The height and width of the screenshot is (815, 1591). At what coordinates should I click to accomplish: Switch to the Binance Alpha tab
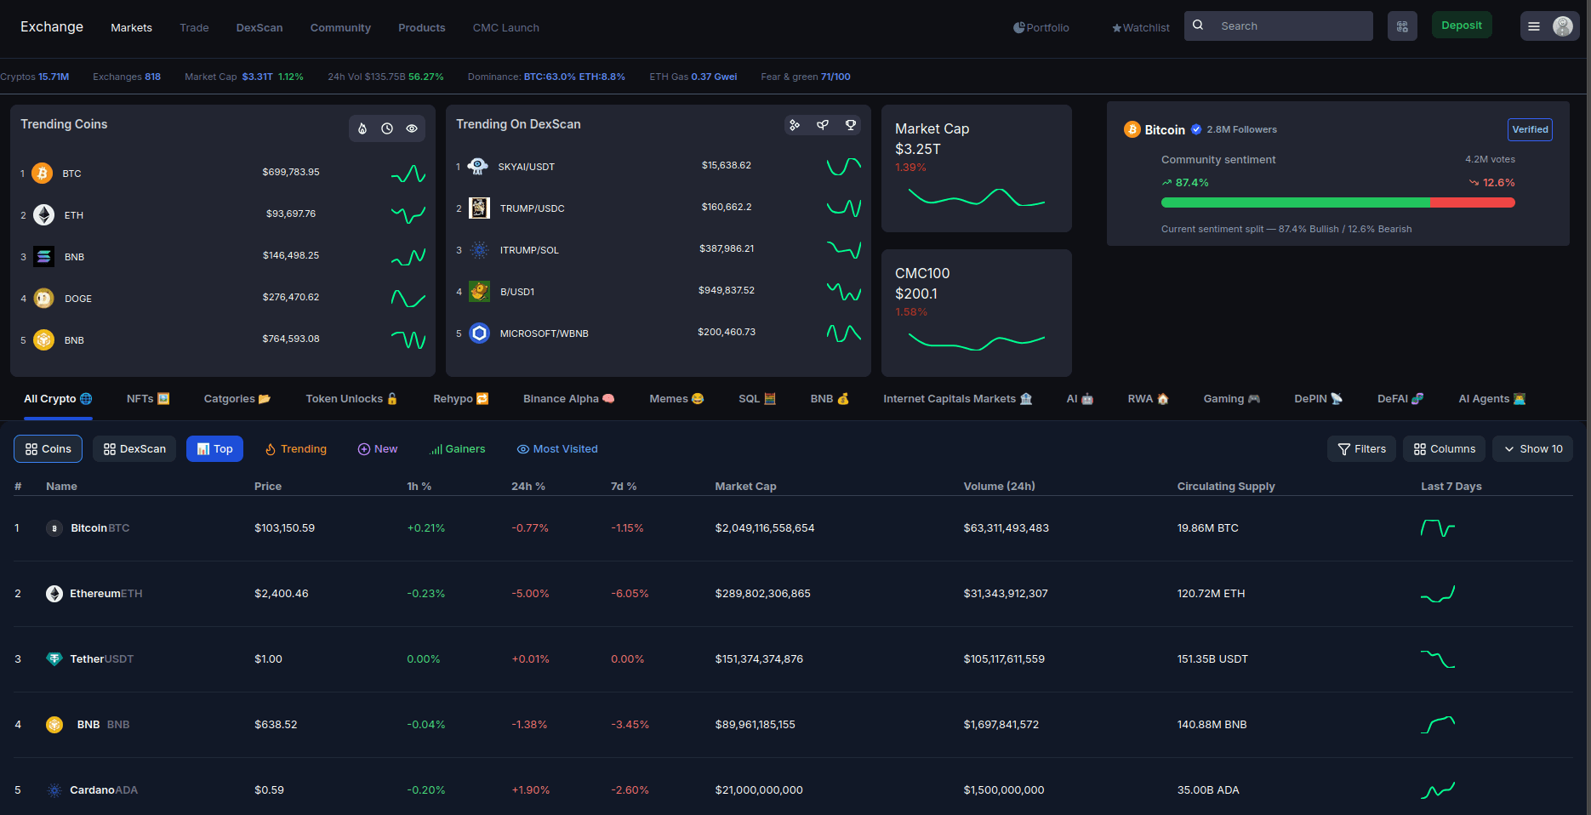(x=568, y=399)
